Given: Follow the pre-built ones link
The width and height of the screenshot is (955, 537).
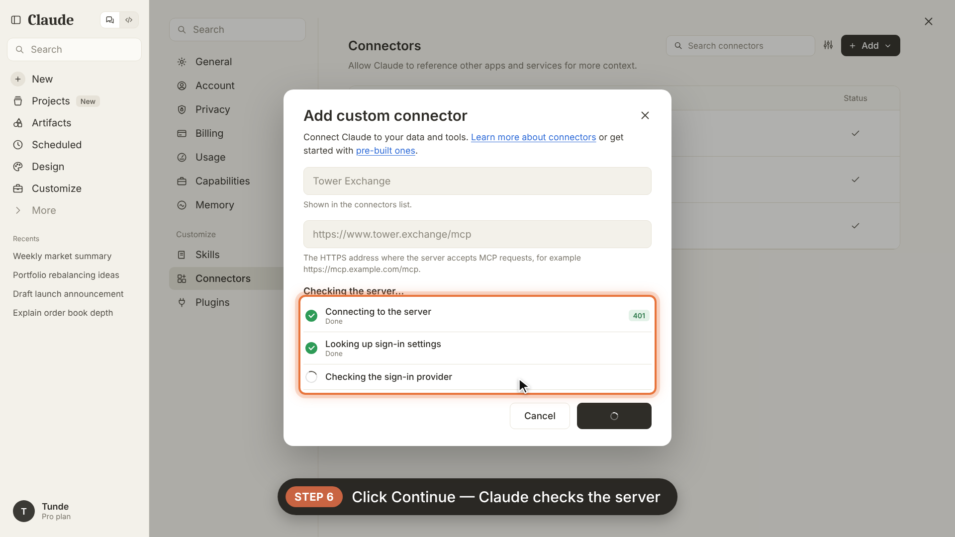Looking at the screenshot, I should coord(385,151).
